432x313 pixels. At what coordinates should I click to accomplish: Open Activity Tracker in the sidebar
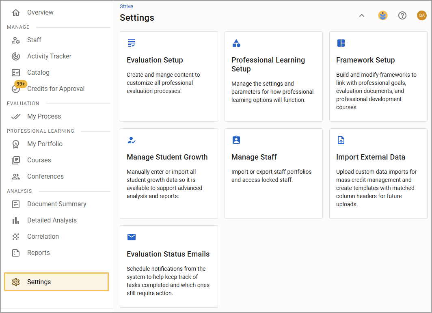(x=49, y=56)
